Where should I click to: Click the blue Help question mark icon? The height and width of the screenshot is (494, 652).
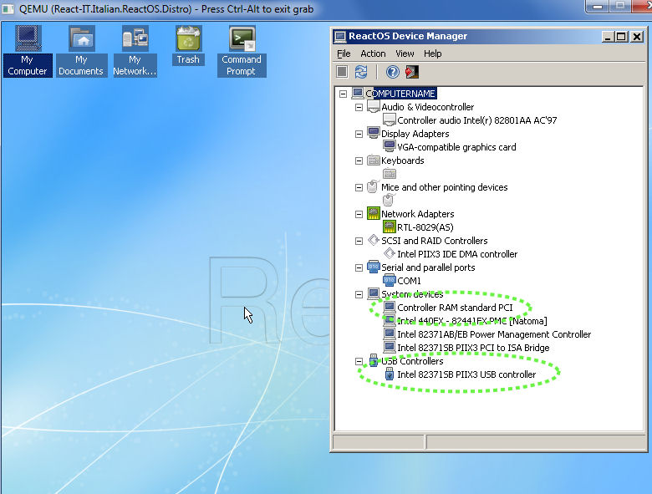coord(393,72)
